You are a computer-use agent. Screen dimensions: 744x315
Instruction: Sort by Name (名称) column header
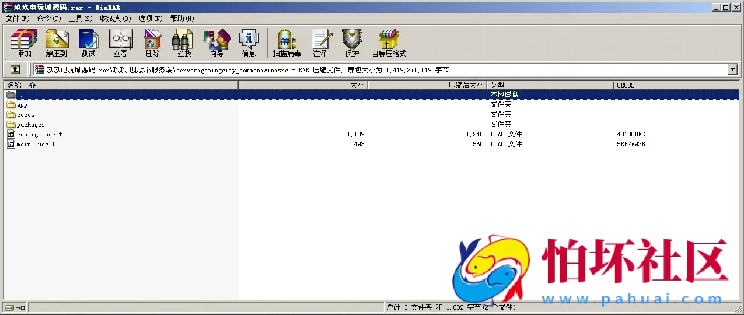(121, 85)
